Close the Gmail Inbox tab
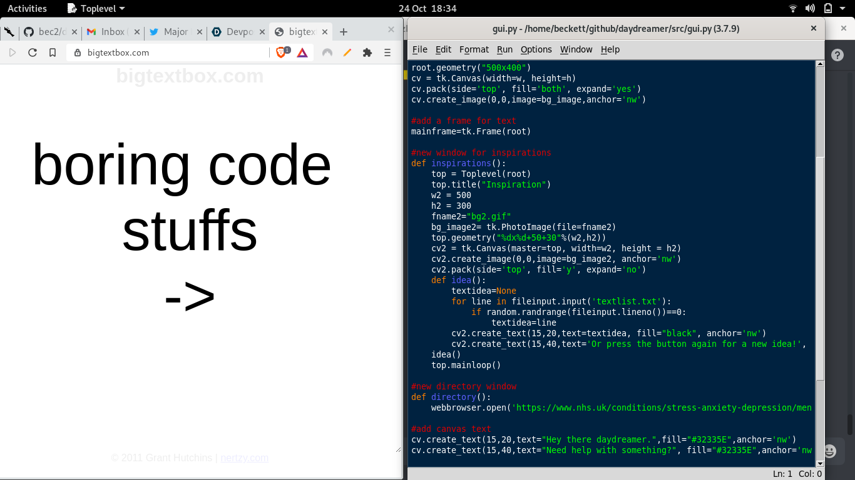This screenshot has width=855, height=480. (x=138, y=32)
